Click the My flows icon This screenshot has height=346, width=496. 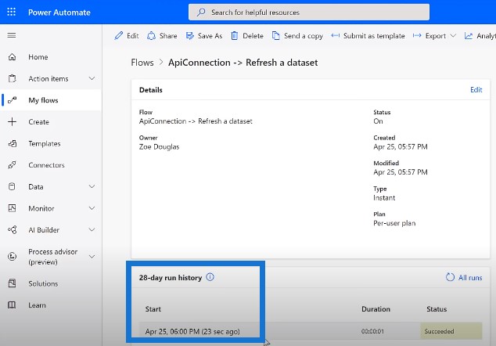click(12, 100)
